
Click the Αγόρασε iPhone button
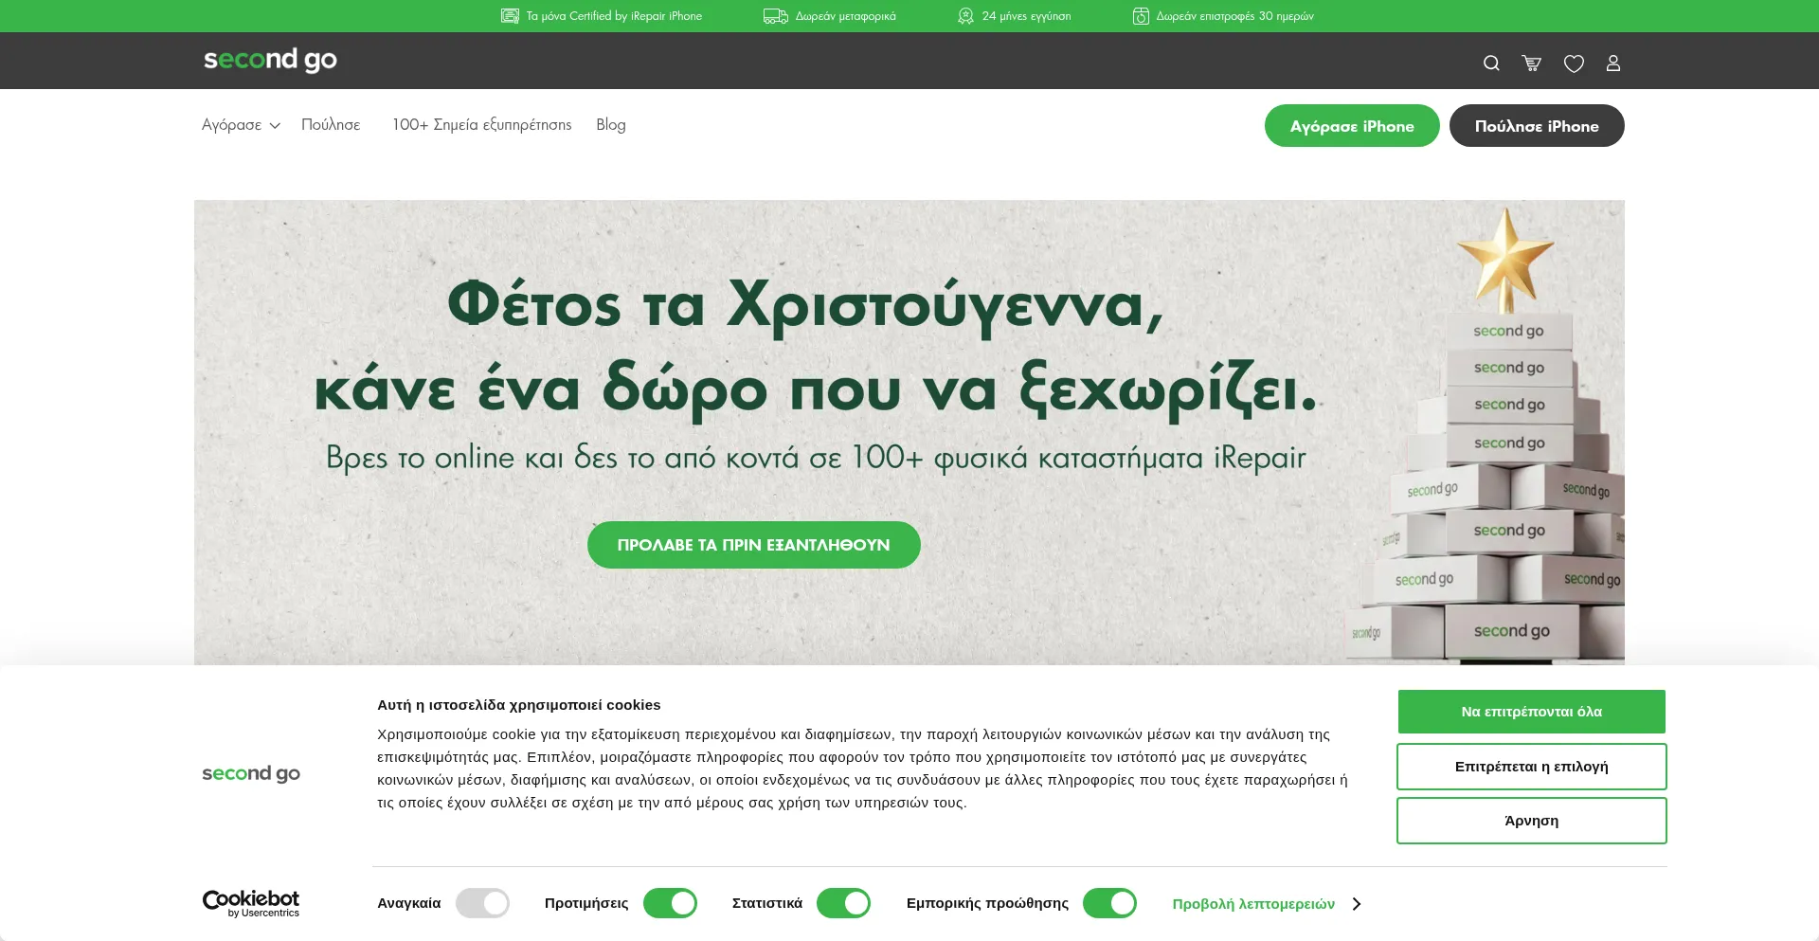click(1351, 125)
